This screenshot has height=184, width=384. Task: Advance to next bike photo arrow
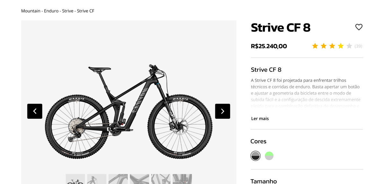pos(223,111)
